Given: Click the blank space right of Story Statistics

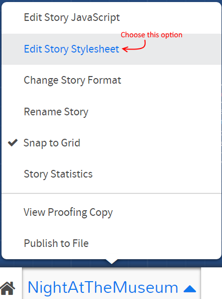Looking at the screenshot, I should (x=156, y=174).
